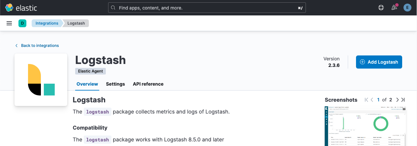This screenshot has width=417, height=146.
Task: Click the Find apps search field
Action: (207, 8)
